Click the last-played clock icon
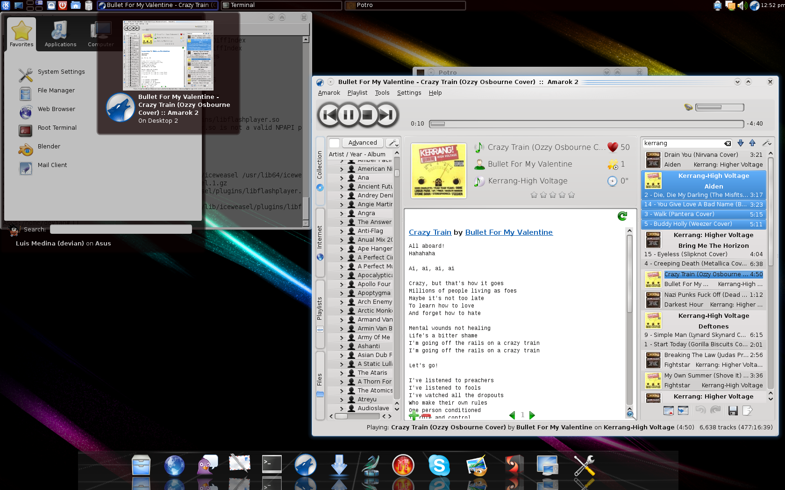 (613, 181)
